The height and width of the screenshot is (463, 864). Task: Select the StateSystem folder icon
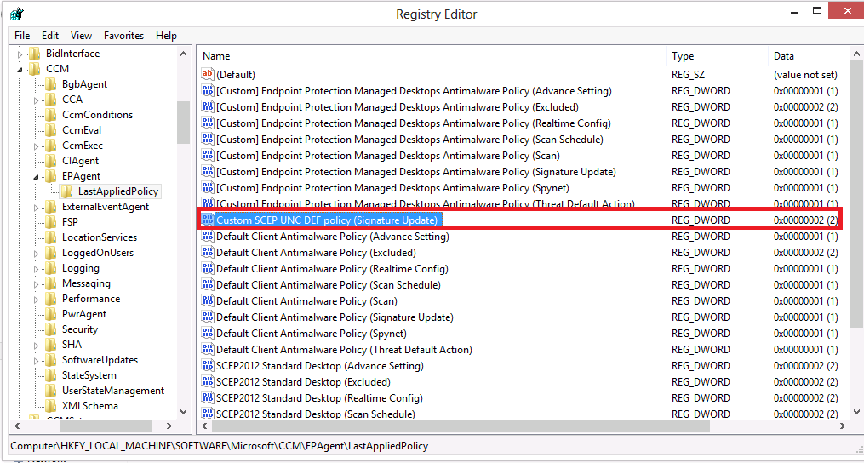51,375
